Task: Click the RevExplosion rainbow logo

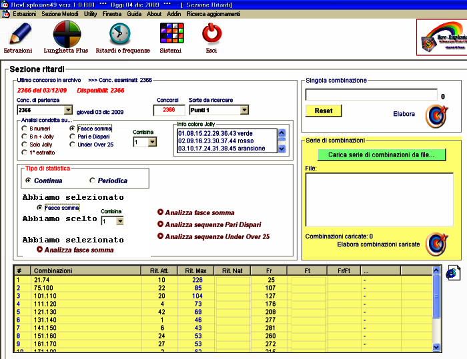Action: point(443,37)
